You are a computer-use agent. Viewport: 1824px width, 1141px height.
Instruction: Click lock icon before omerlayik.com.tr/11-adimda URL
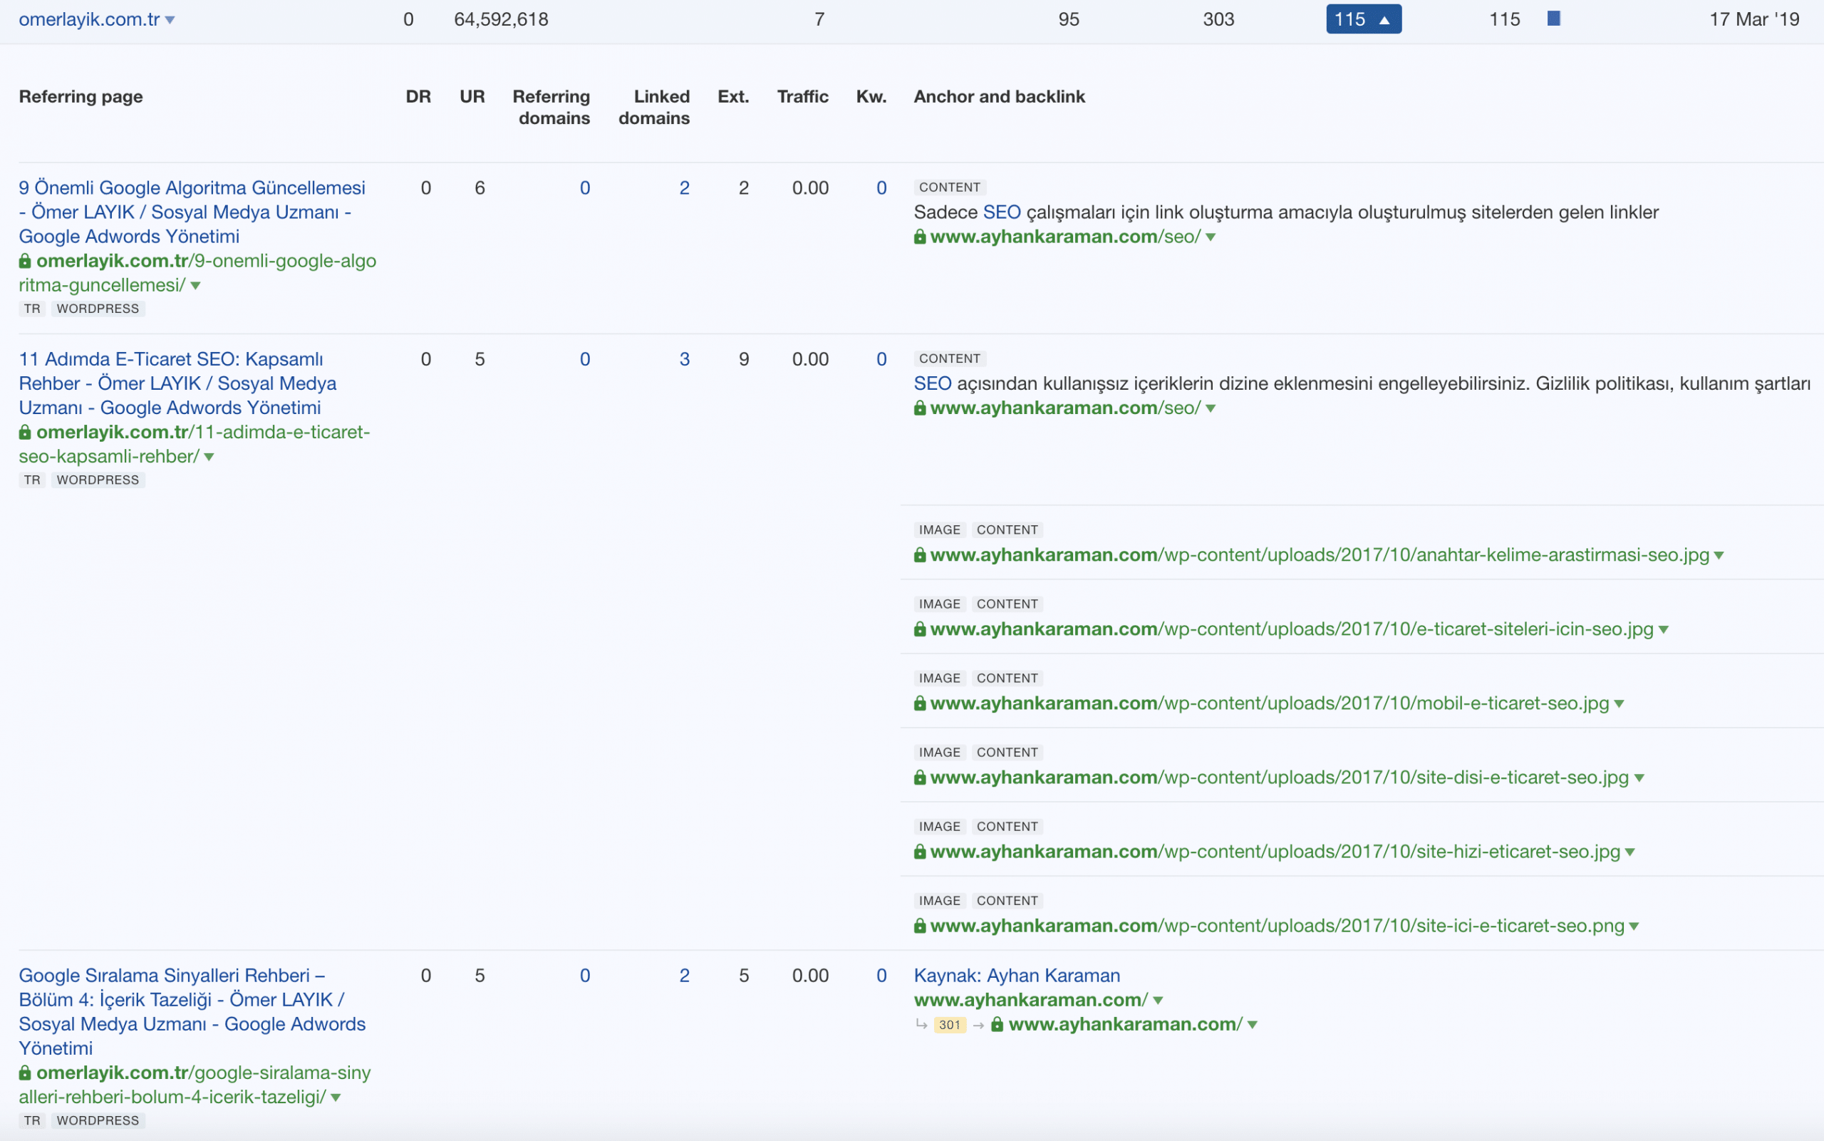click(x=25, y=433)
